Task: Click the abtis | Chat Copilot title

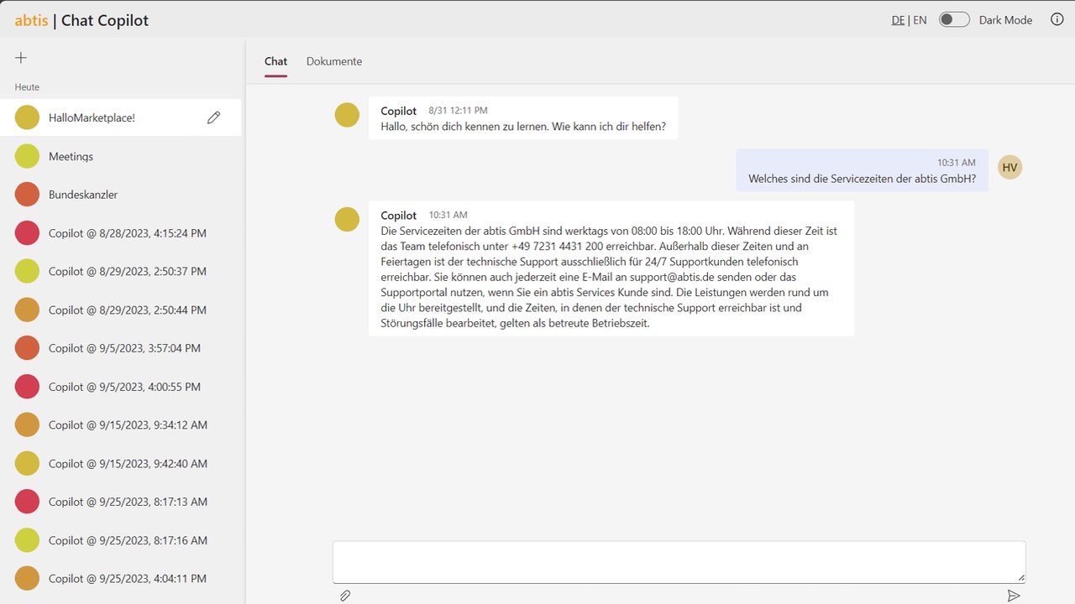Action: [x=81, y=20]
